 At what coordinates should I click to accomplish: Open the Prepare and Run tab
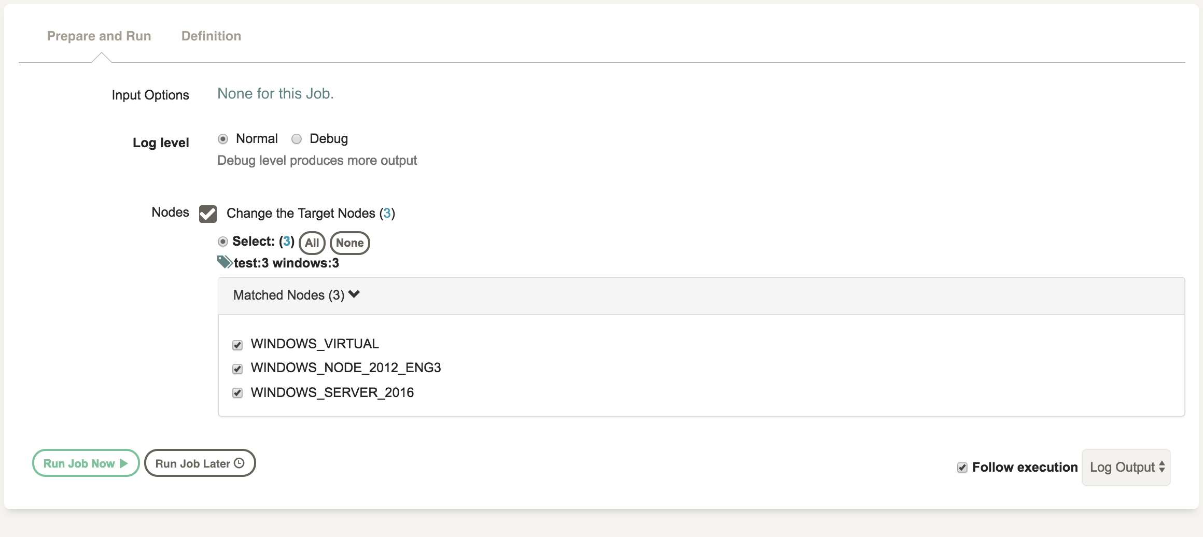[99, 36]
